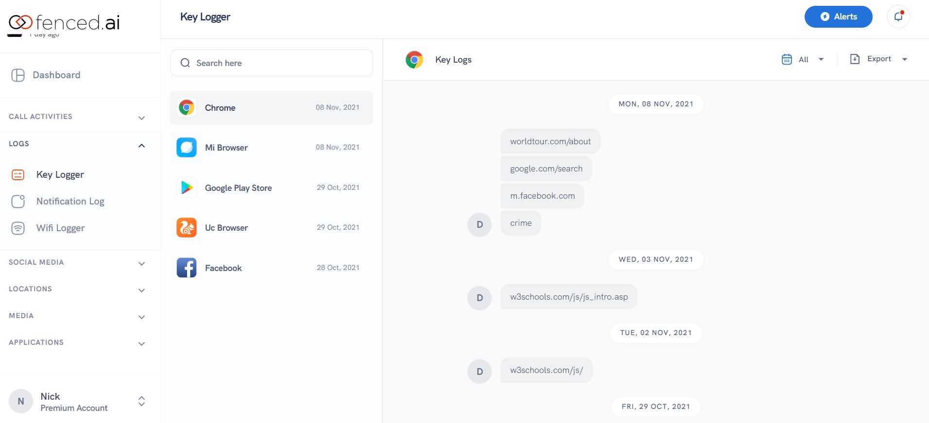Click the Facebook app icon
This screenshot has width=929, height=423.
pyautogui.click(x=187, y=268)
